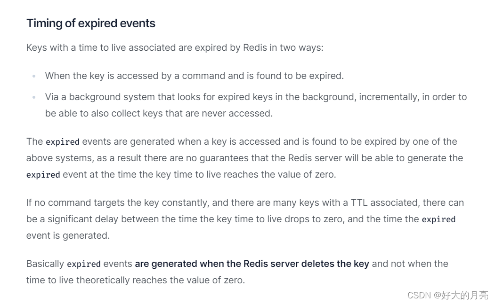Click the "Timing of expired events" heading

pos(91,23)
